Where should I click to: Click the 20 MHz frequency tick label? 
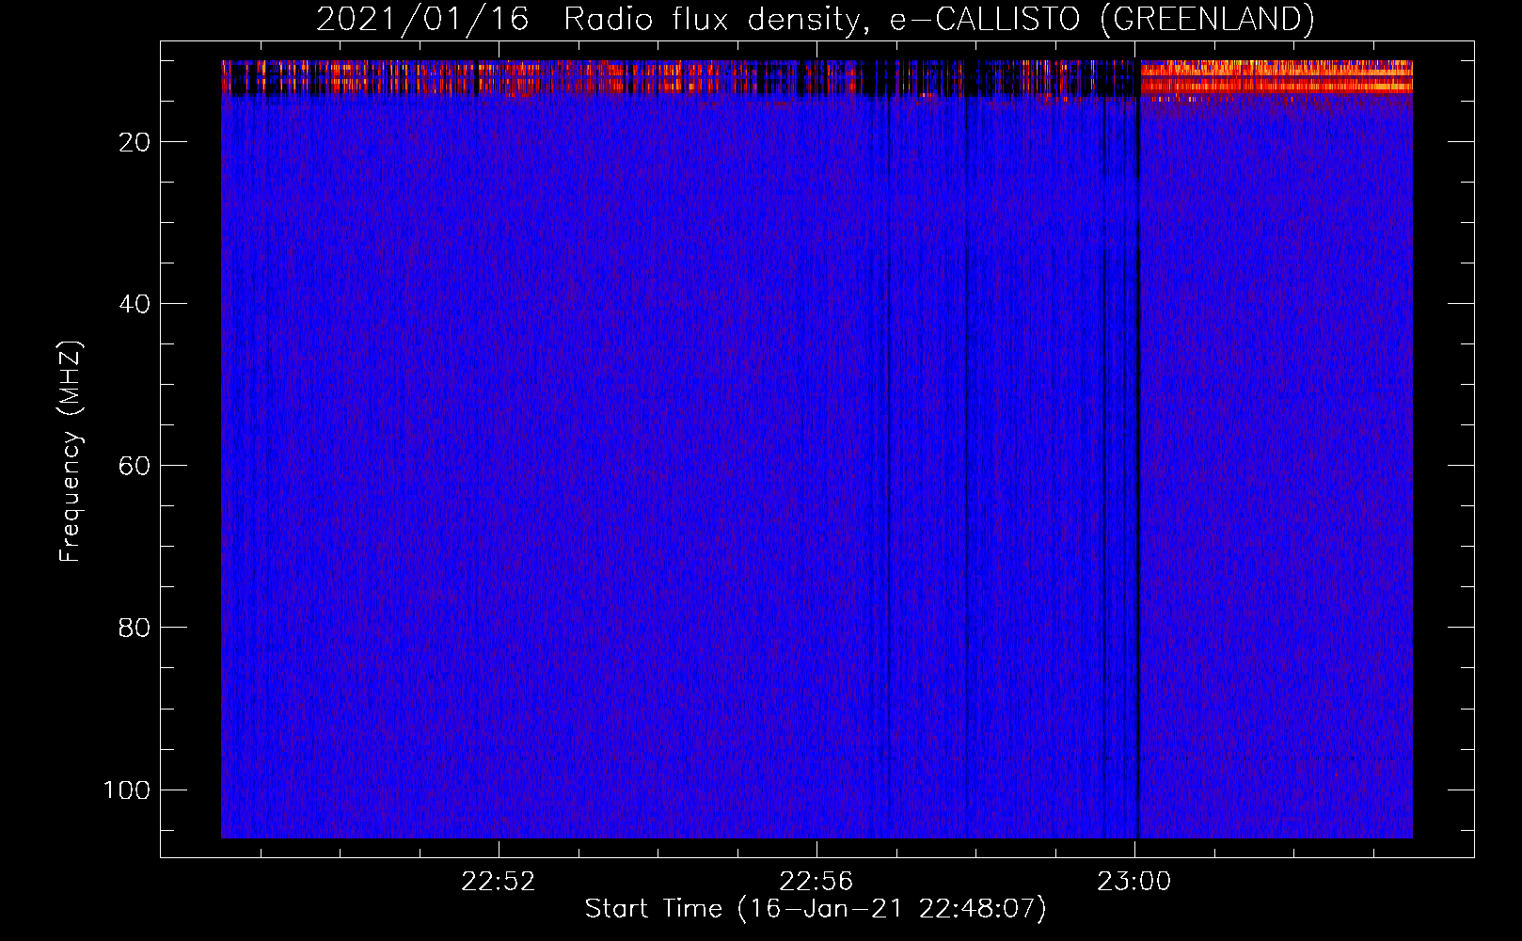click(x=135, y=142)
